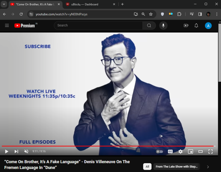Toggle closed captions (CC)
The height and width of the screenshot is (172, 221).
(170, 152)
